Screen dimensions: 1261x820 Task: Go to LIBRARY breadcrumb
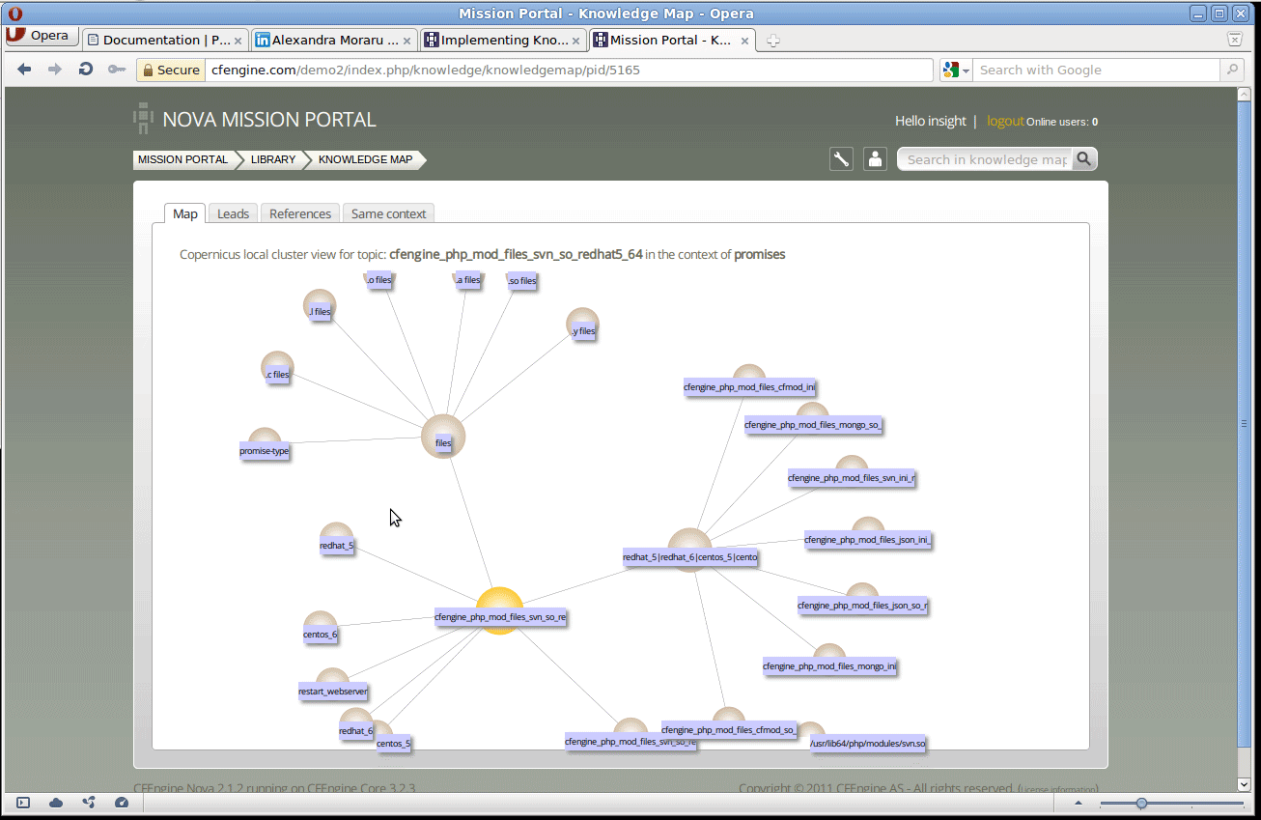click(273, 159)
